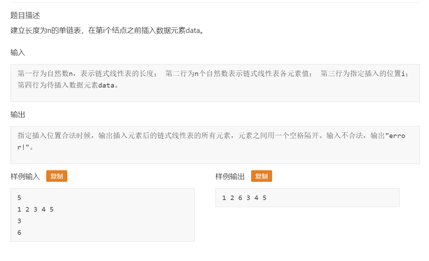Click the value 5 in sample input
The image size is (429, 261).
19,198
